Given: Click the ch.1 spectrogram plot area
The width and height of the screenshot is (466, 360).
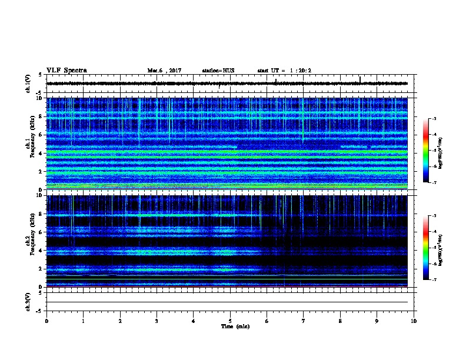Looking at the screenshot, I should (227, 144).
